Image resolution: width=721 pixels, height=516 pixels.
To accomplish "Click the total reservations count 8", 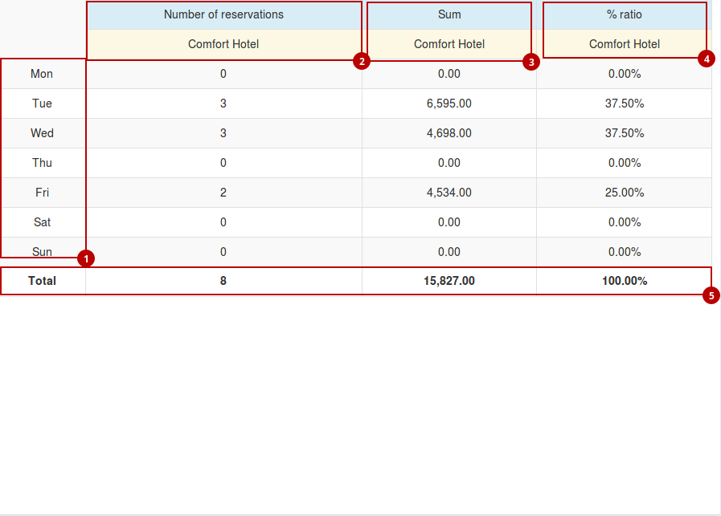I will coord(223,281).
